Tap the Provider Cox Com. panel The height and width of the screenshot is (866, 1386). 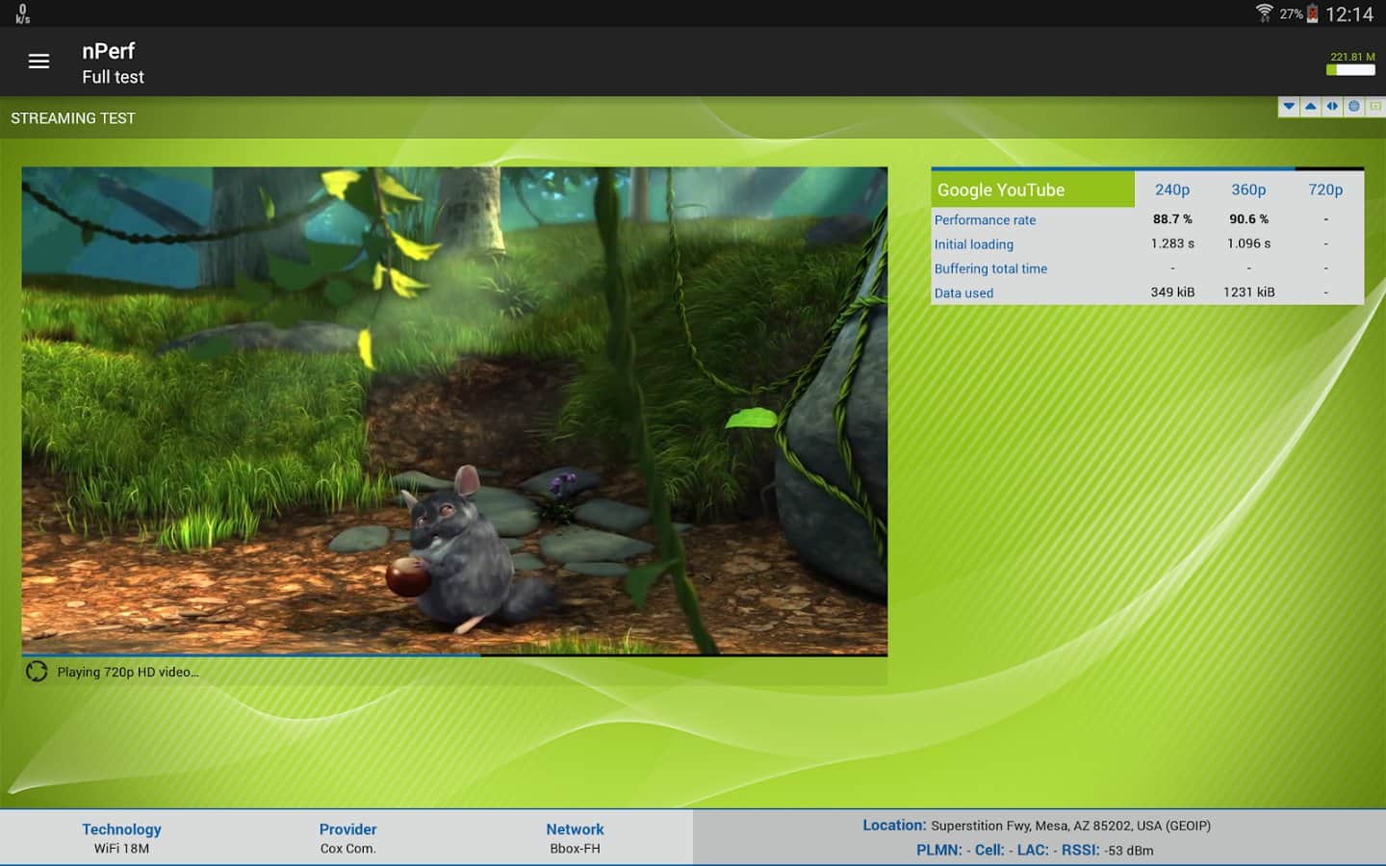point(347,837)
